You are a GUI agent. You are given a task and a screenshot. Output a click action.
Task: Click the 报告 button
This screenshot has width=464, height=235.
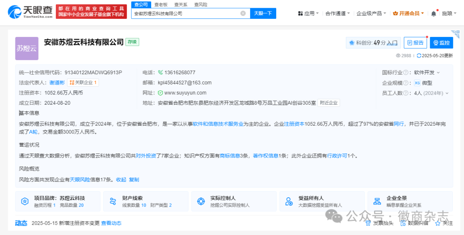(415, 43)
